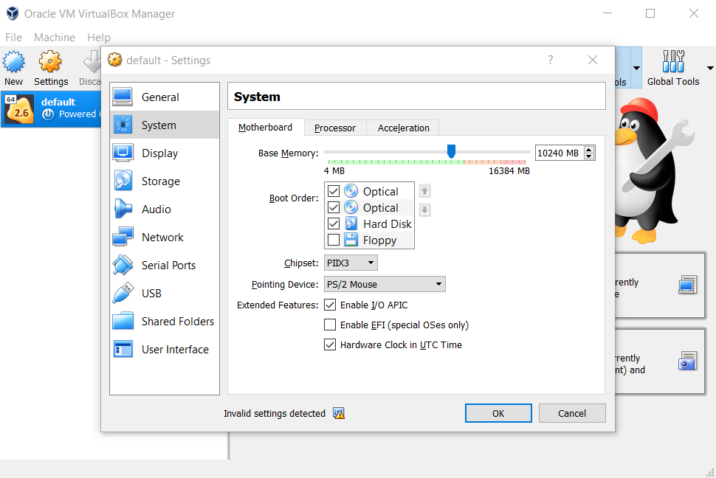Click the second Optical disc icon
Screen dimensions: 716x478
point(351,207)
